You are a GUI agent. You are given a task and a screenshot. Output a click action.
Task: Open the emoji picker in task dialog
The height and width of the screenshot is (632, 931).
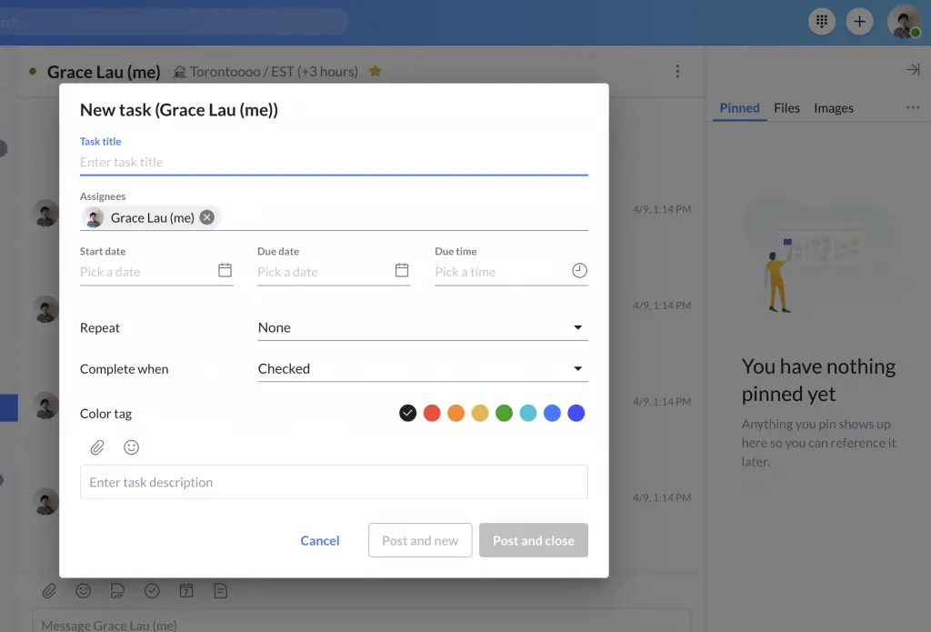(132, 447)
